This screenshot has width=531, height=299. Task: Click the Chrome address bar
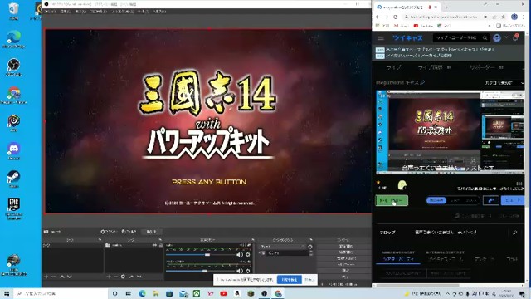point(444,17)
